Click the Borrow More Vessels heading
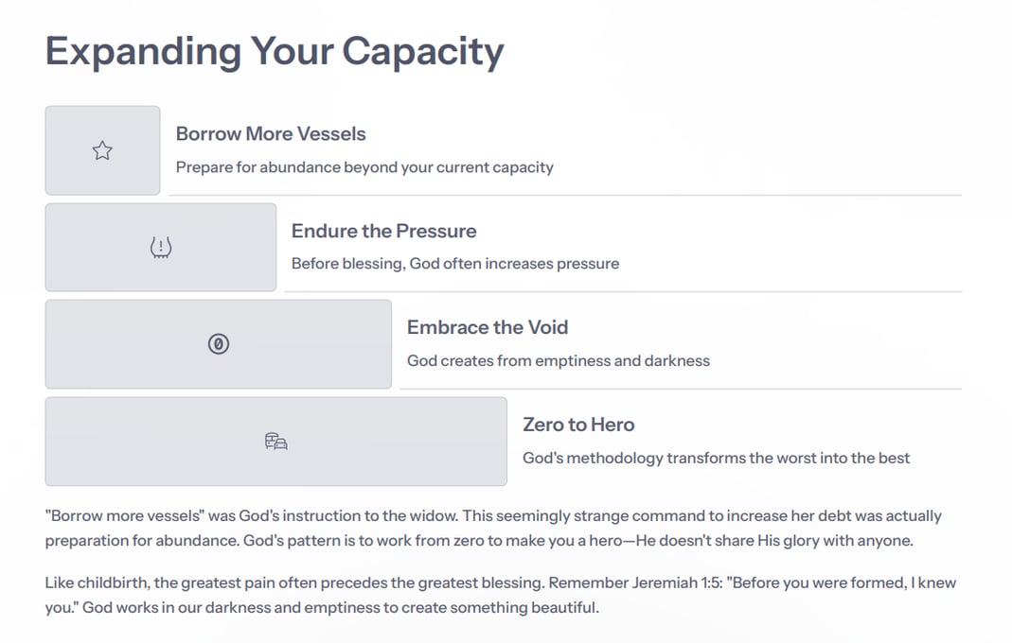 [x=271, y=133]
